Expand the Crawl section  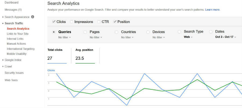[3, 67]
